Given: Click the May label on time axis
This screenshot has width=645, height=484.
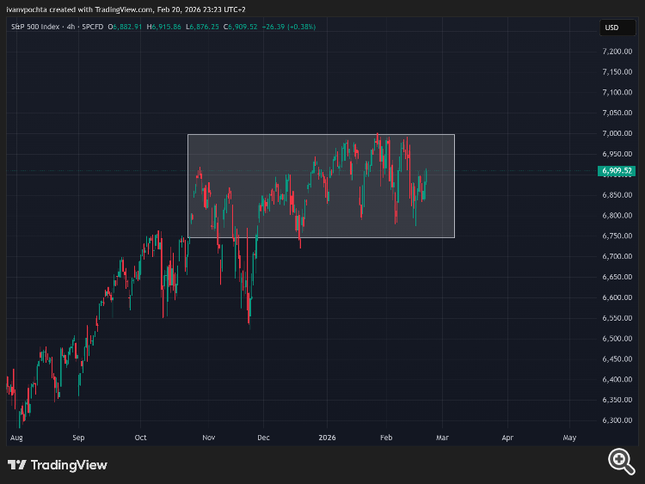Looking at the screenshot, I should pos(569,438).
